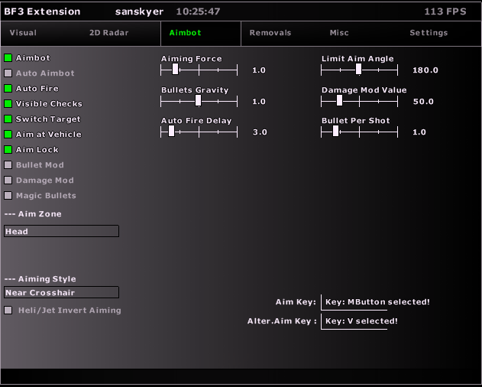This screenshot has width=482, height=387.
Task: Click the sanskyer username text
Action: (139, 11)
